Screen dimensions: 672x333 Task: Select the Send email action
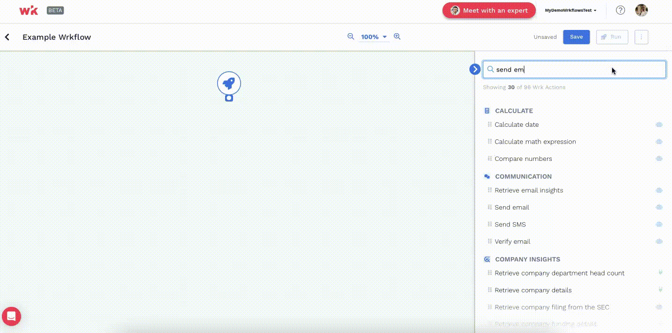[512, 207]
